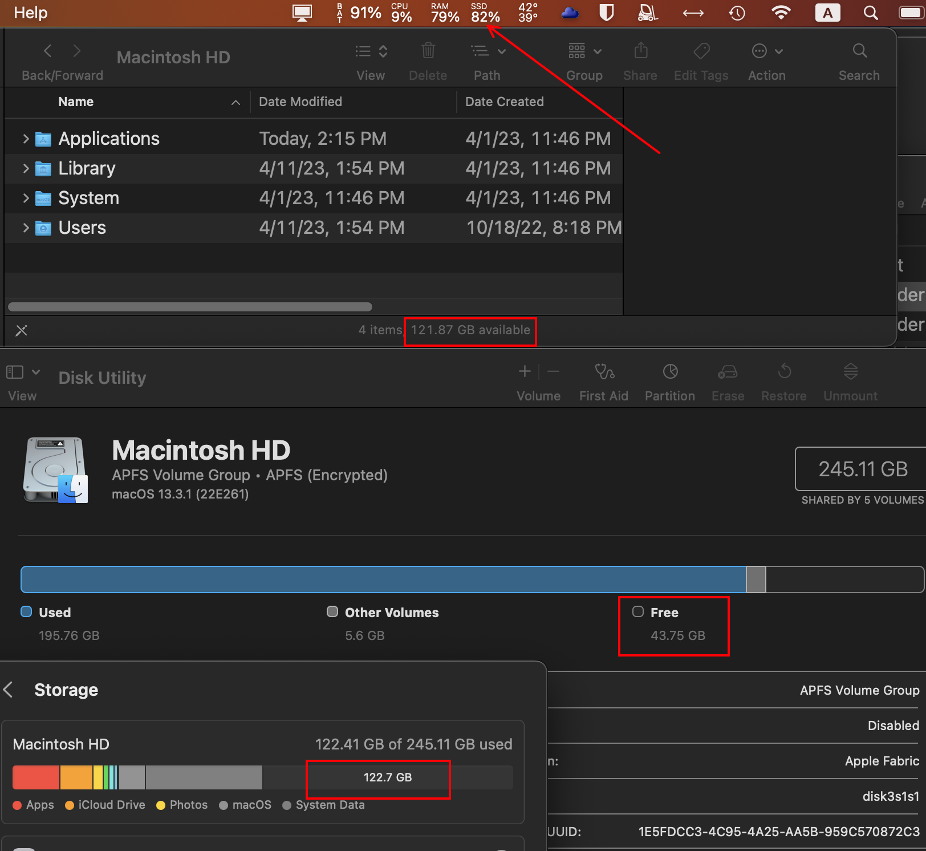Click '122.41 GB of 245.11 GB used' text

pyautogui.click(x=414, y=744)
